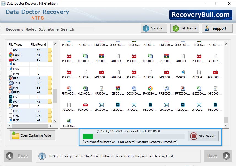Click the PDF file type icon in list
The width and height of the screenshot is (236, 166).
pos(11,60)
